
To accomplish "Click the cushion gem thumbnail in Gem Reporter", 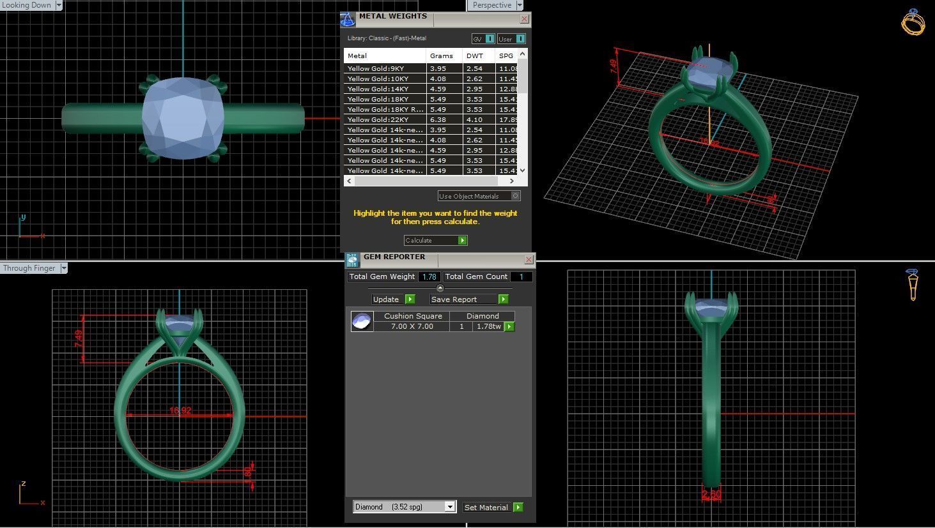I will tap(362, 321).
